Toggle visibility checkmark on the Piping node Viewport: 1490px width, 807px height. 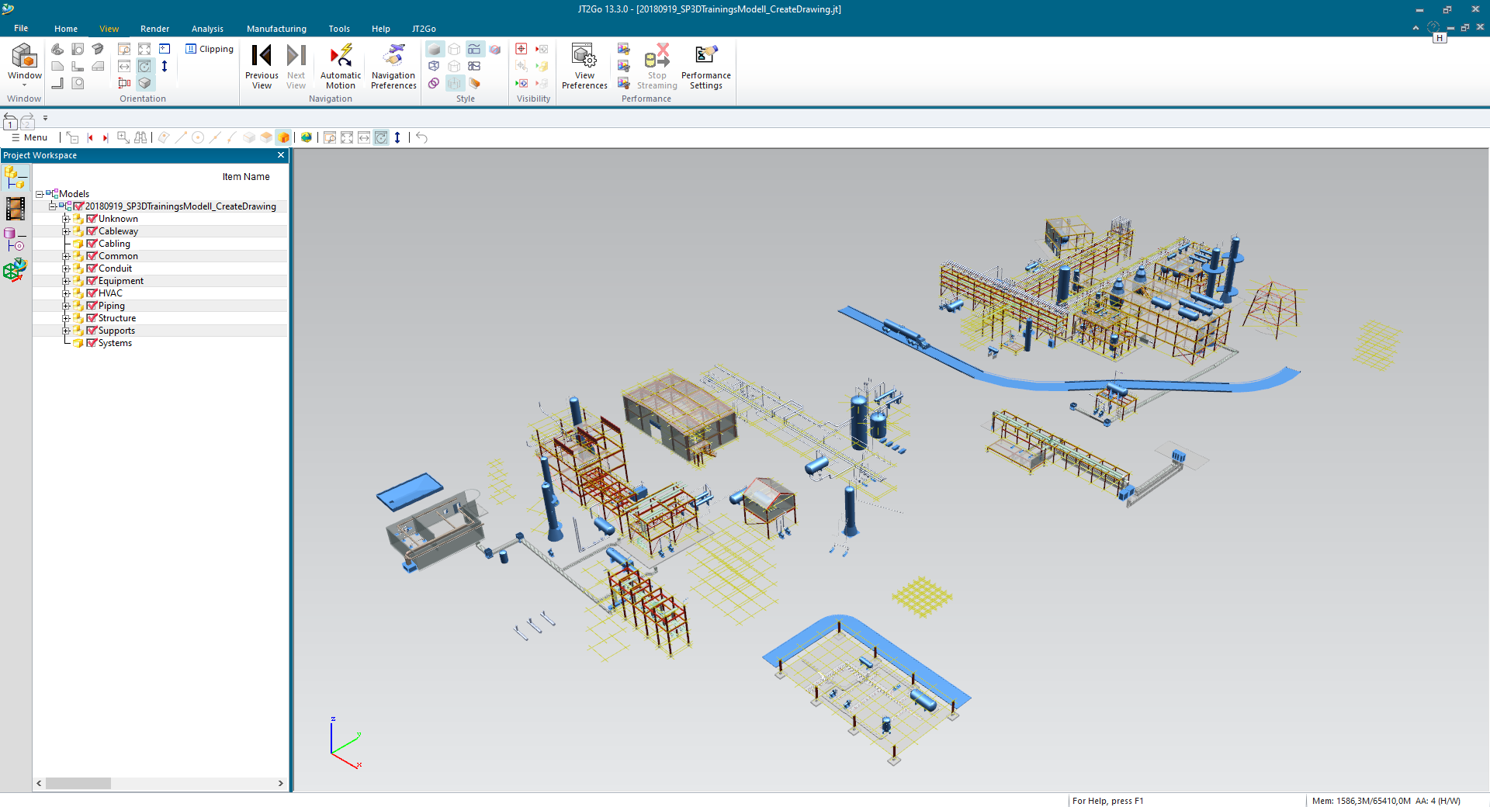click(x=92, y=306)
